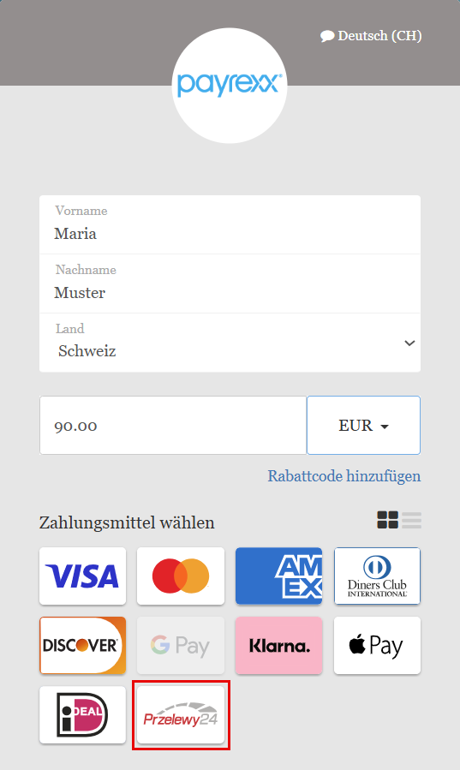Change language from Deutsch (CH)
Viewport: 460px width, 770px height.
[x=371, y=36]
